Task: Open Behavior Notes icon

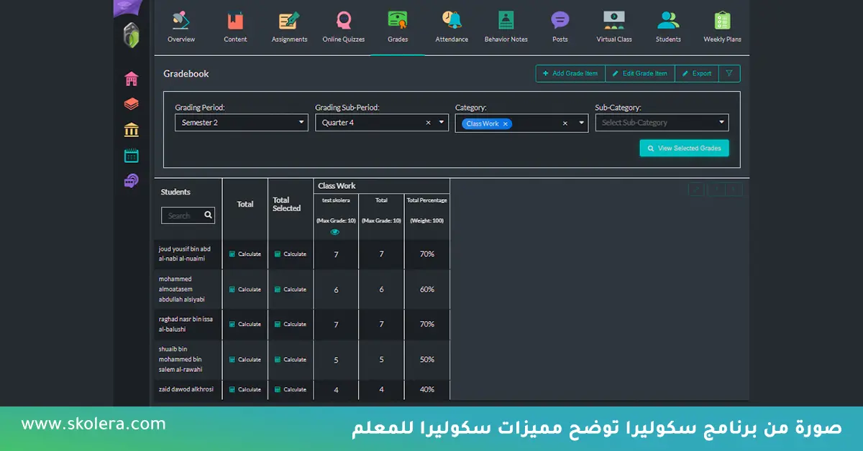Action: pos(506,20)
